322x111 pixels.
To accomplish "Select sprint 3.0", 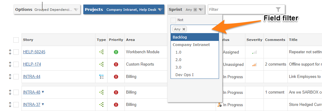I will point(195,67).
